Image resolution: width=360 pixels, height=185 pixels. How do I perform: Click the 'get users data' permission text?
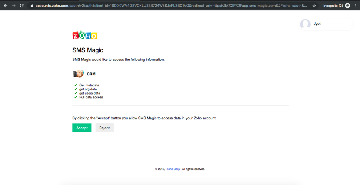(90, 93)
